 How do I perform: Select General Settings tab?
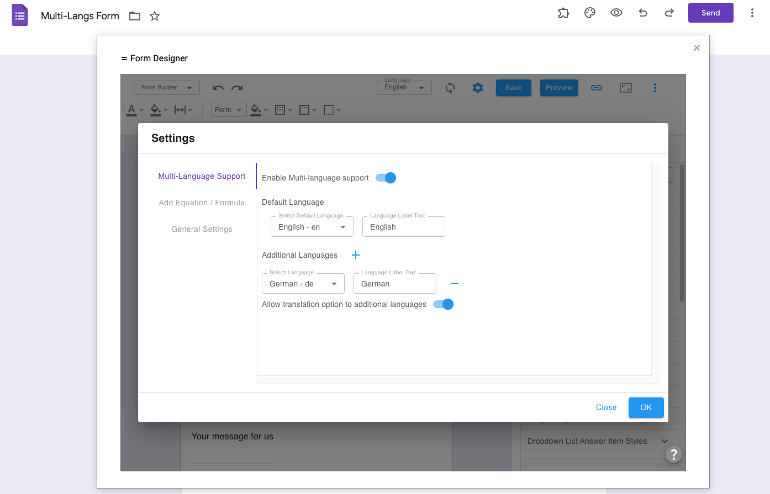point(202,229)
